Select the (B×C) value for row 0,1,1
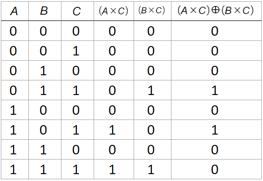The height and width of the screenshot is (181, 263). pyautogui.click(x=152, y=91)
